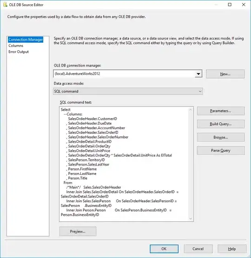Switch to the Columns page
This screenshot has width=251, height=258.
[x=16, y=46]
